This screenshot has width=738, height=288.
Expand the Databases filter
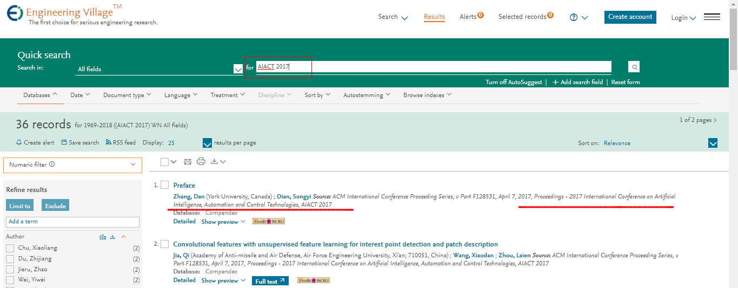click(40, 95)
